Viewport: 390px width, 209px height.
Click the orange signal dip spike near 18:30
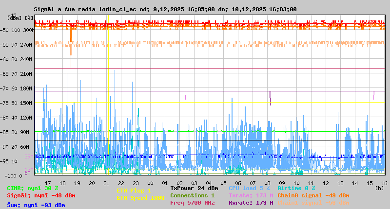(x=71, y=48)
